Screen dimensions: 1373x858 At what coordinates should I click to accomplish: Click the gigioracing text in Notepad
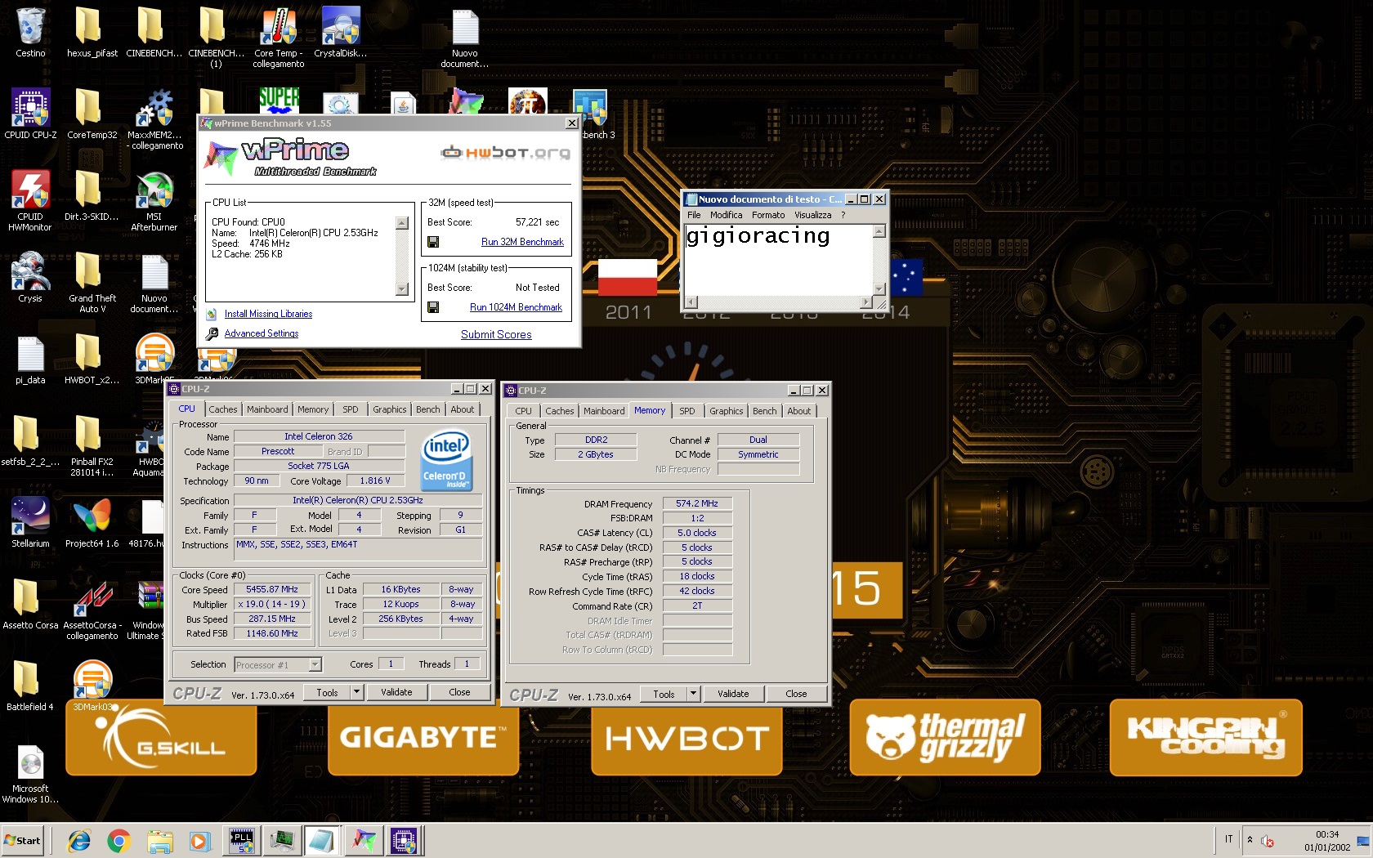[x=758, y=236]
